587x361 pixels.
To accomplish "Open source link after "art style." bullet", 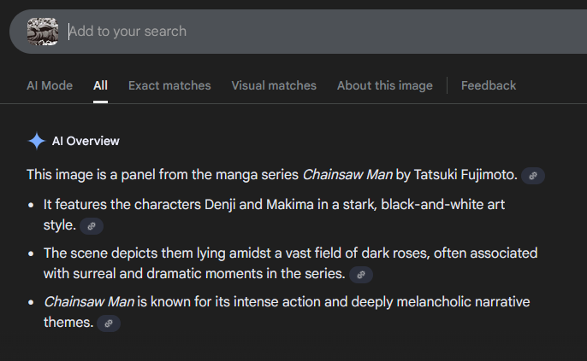I will 92,226.
